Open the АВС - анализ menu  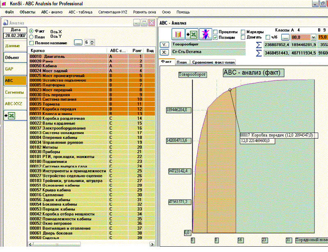52,12
